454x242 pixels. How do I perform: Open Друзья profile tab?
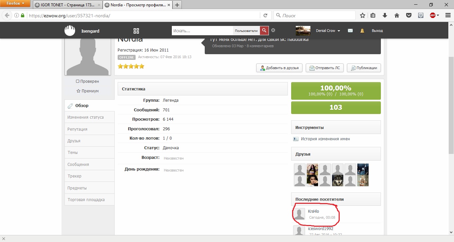89,141
